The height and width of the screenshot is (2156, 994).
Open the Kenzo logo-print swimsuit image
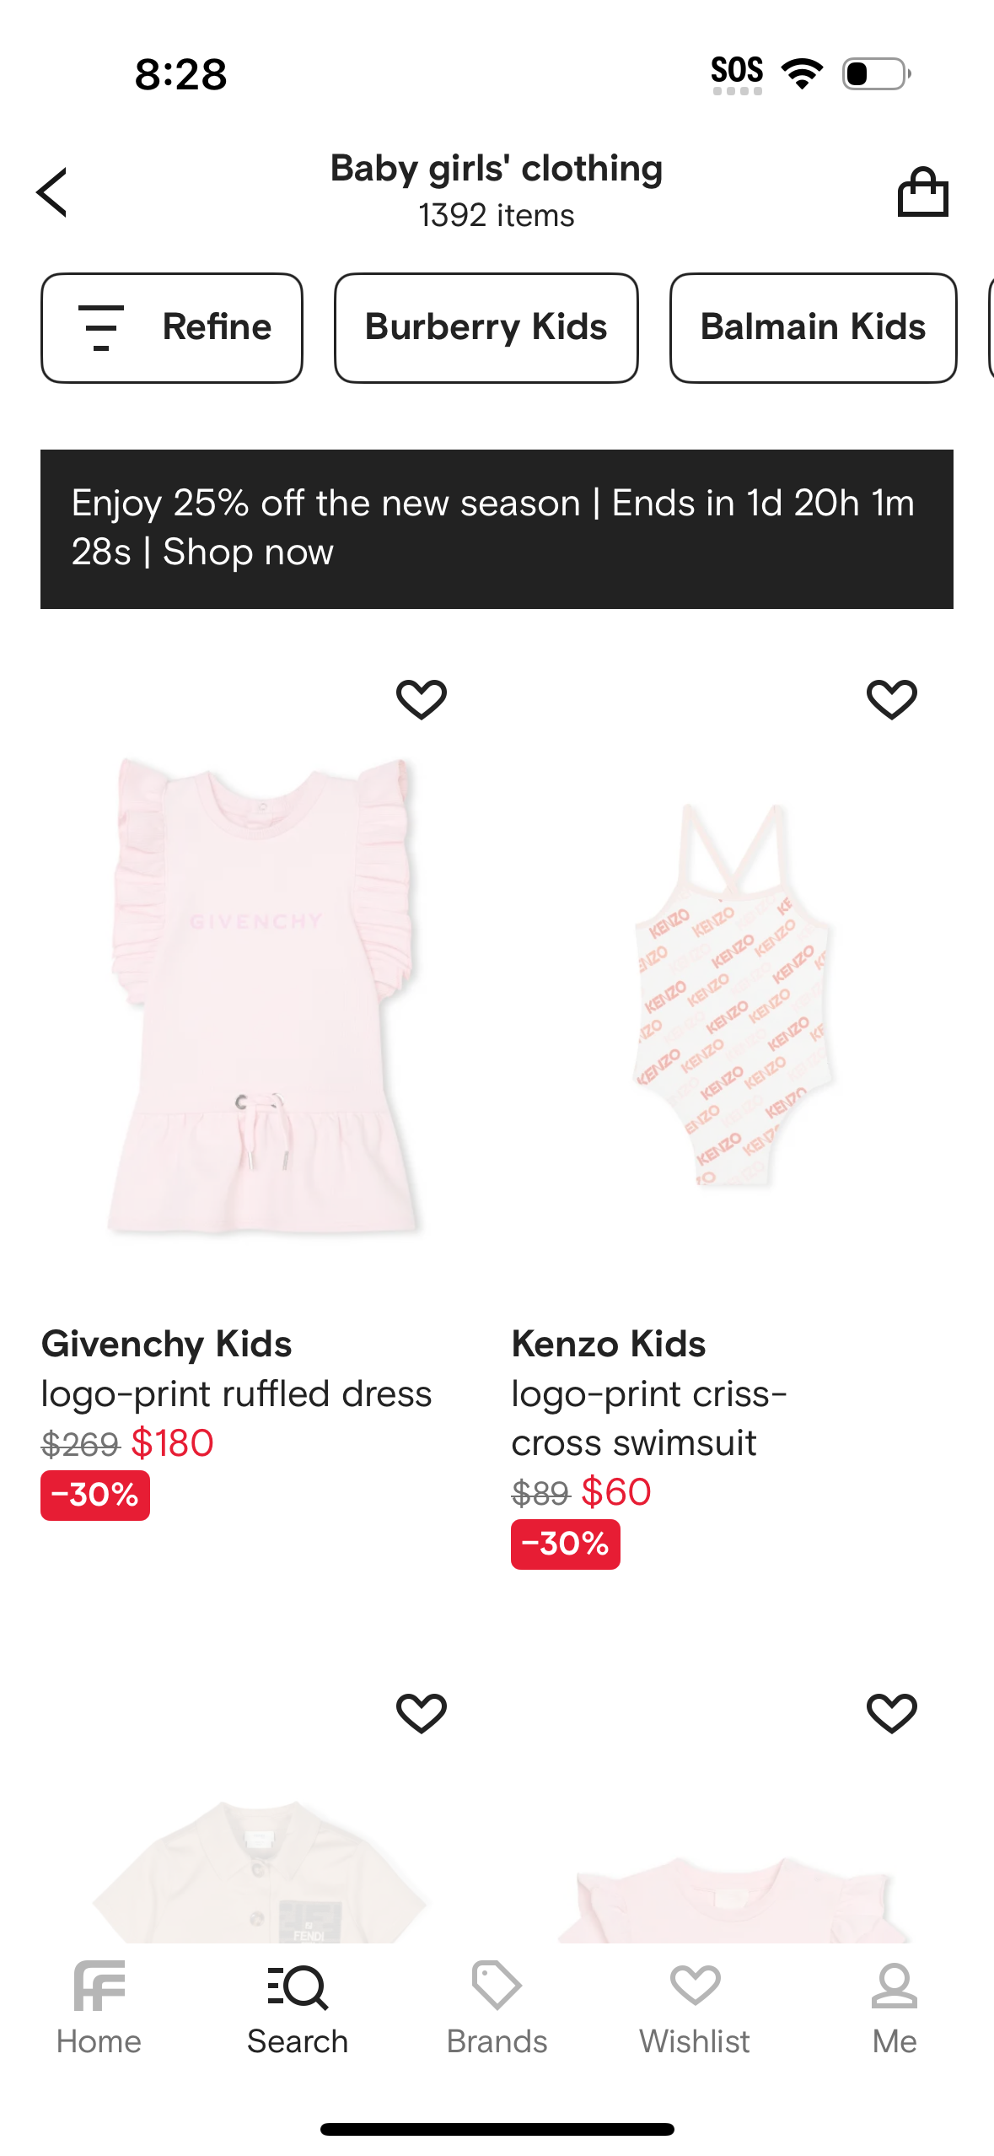pos(732,995)
